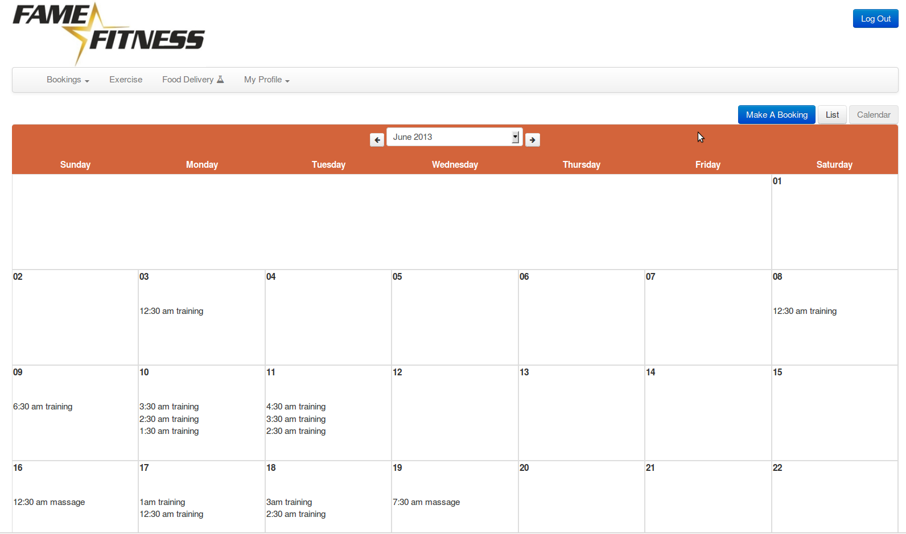
Task: Open the 12:30 am training on June 3
Action: click(171, 311)
